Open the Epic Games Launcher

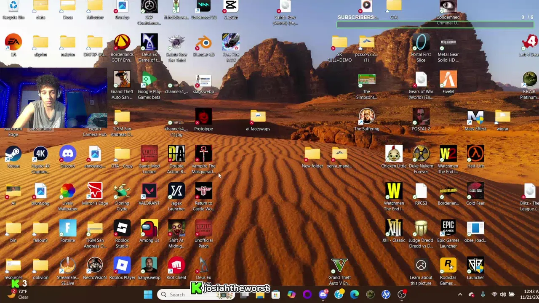[448, 234]
